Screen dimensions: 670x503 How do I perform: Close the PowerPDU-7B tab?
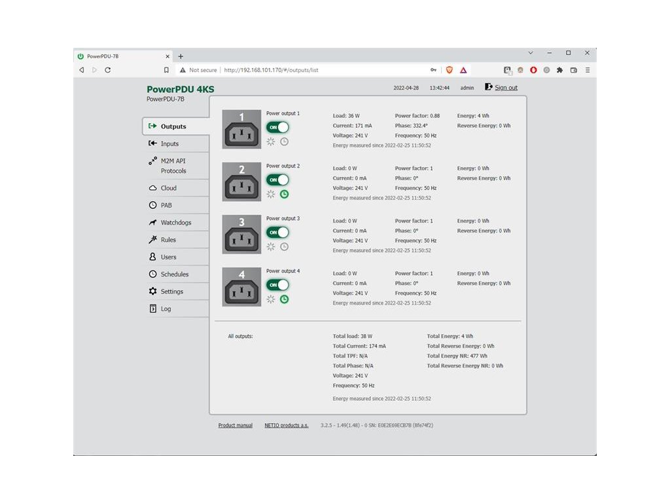[167, 56]
